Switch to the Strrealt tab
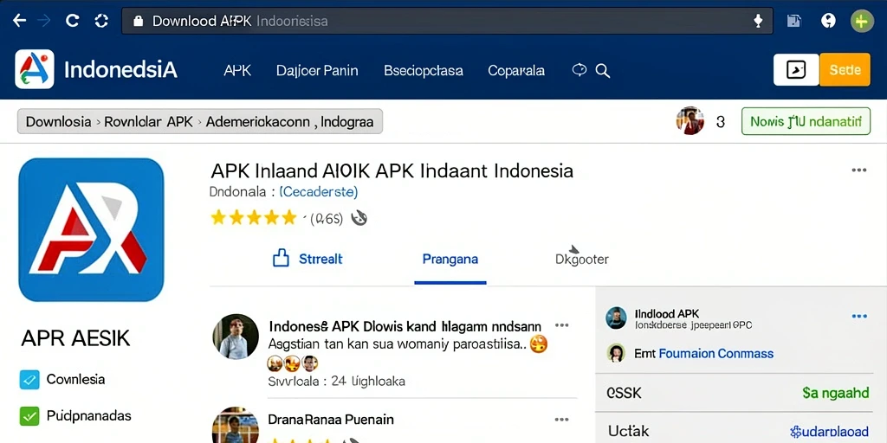Viewport: 887px width, 443px height. [320, 260]
